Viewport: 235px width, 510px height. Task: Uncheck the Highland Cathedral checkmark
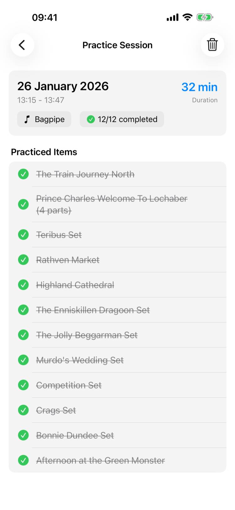(x=23, y=285)
